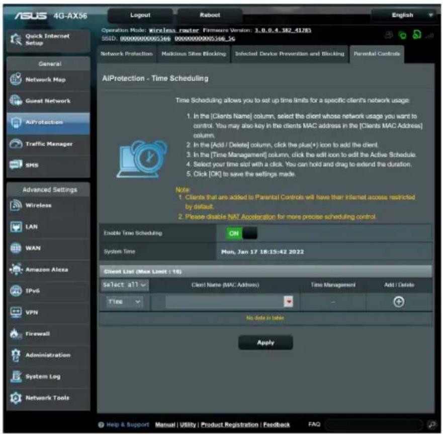443x434 pixels.
Task: Click the WAN globe icon
Action: pyautogui.click(x=16, y=248)
